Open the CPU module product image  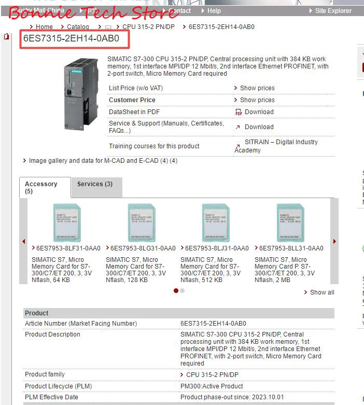click(81, 94)
